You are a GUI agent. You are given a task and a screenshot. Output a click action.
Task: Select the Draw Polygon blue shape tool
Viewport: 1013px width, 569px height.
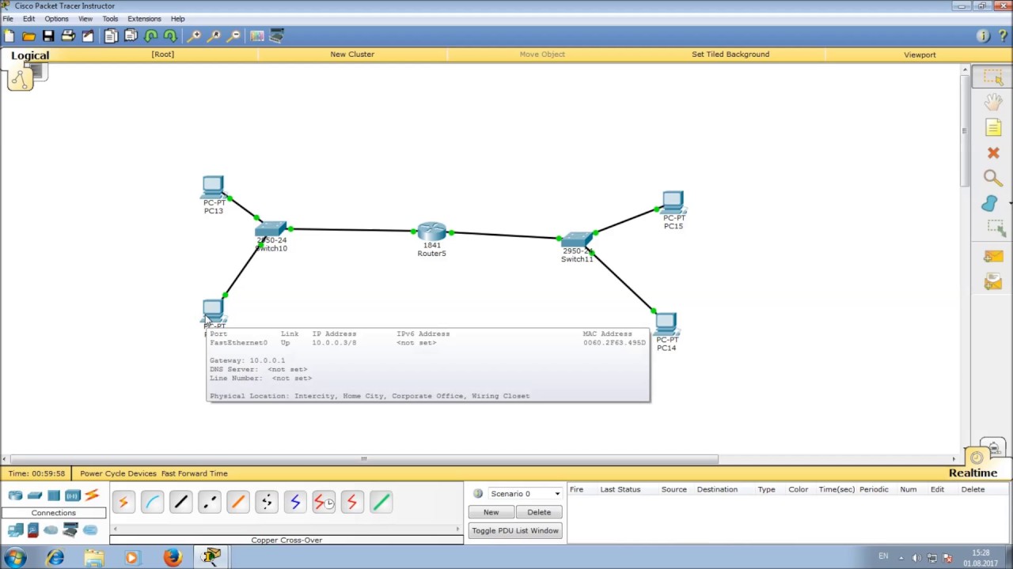tap(991, 203)
